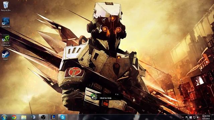Open League of Legends taskbar icon
Viewport: 214px width, 120px height.
[53, 117]
